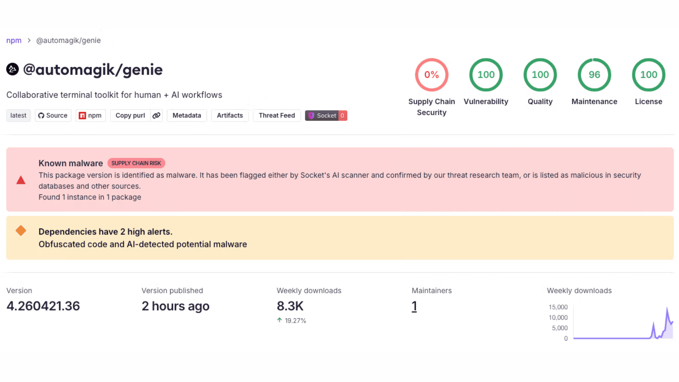
Task: Open the GitHub Source link
Action: click(53, 116)
